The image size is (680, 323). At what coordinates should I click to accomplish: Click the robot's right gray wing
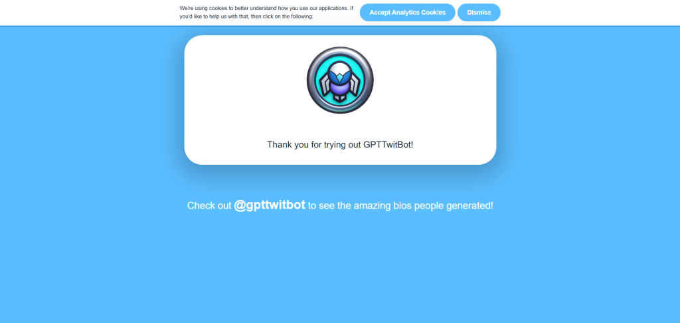pos(356,84)
